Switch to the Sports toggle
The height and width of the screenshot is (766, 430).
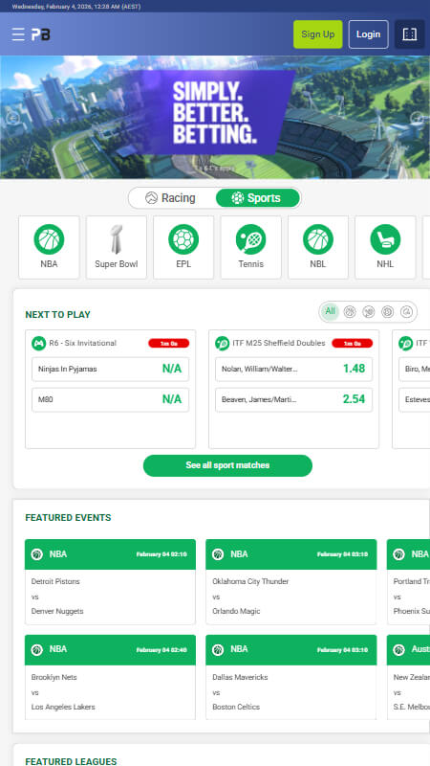pos(257,198)
